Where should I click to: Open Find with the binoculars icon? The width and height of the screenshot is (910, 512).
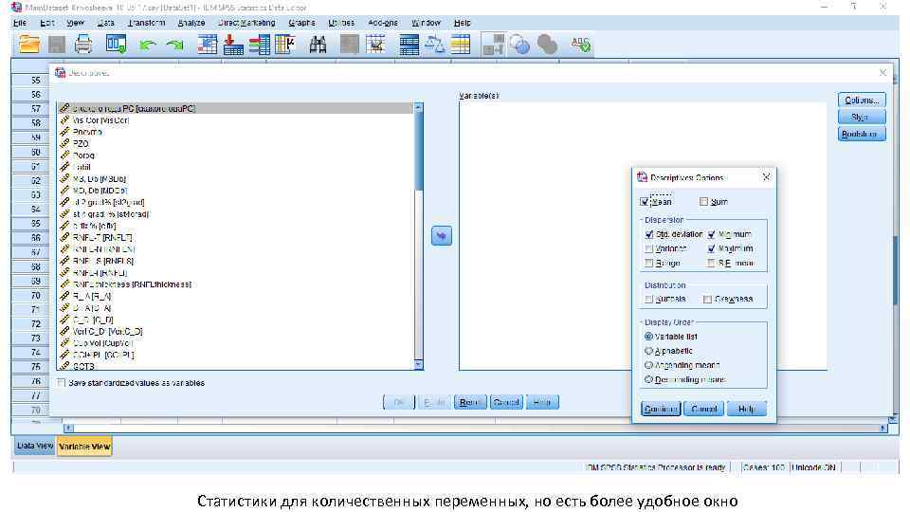[x=318, y=45]
